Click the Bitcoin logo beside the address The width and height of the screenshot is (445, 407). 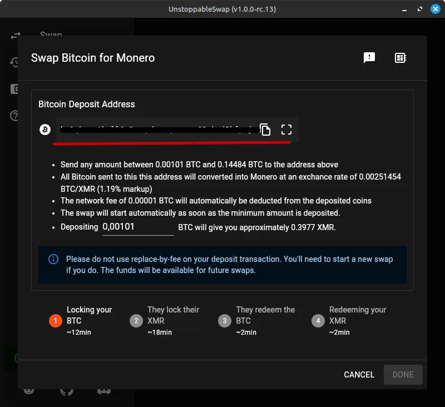click(x=45, y=130)
